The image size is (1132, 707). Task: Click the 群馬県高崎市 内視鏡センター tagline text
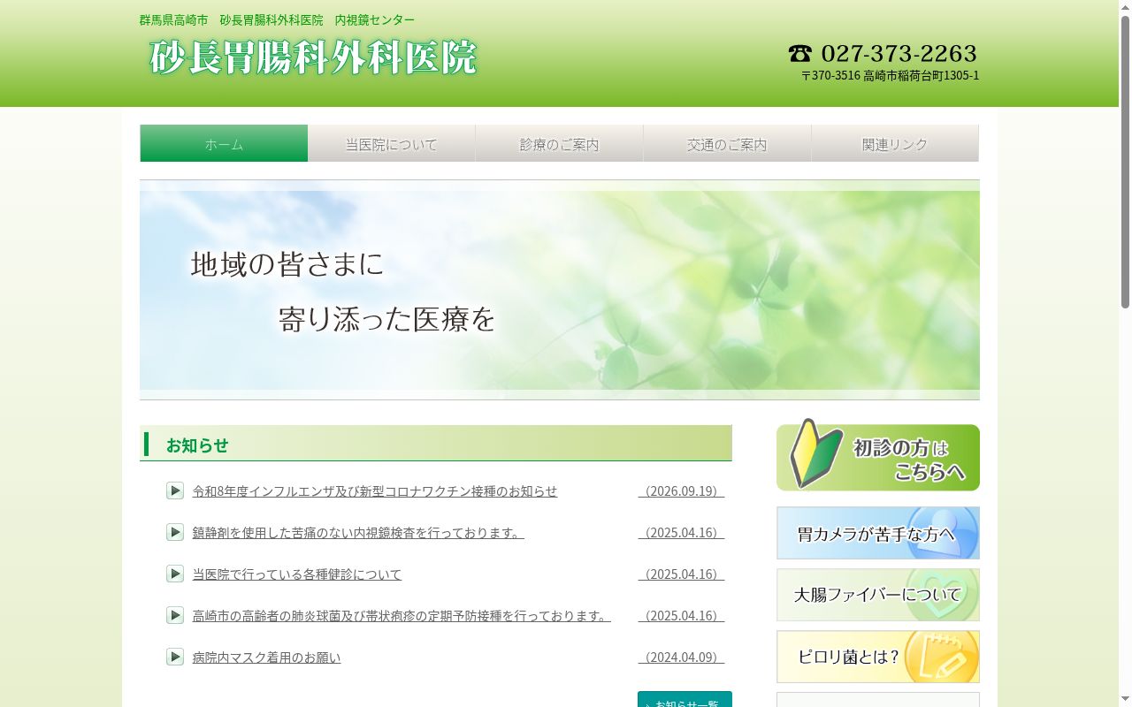[x=277, y=20]
